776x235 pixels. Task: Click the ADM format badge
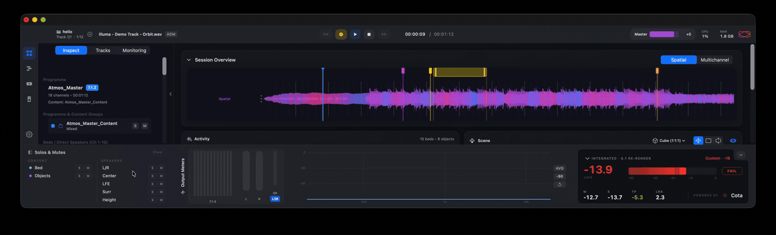coord(171,34)
